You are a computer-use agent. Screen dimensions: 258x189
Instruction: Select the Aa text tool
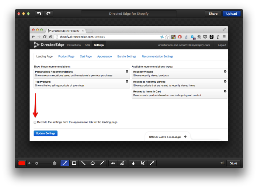click(x=113, y=163)
